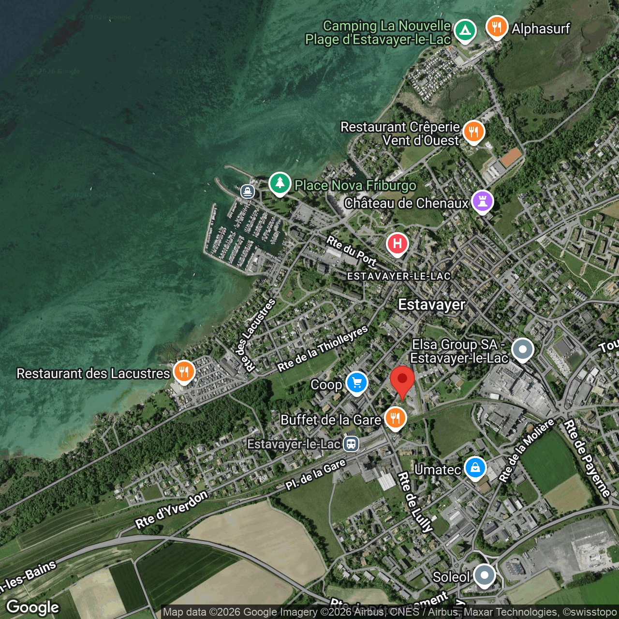Click the Elsa Group SA label text

pyautogui.click(x=459, y=351)
